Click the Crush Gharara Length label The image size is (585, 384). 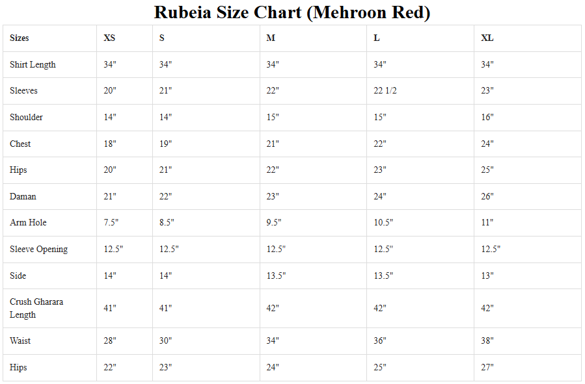[x=36, y=308]
